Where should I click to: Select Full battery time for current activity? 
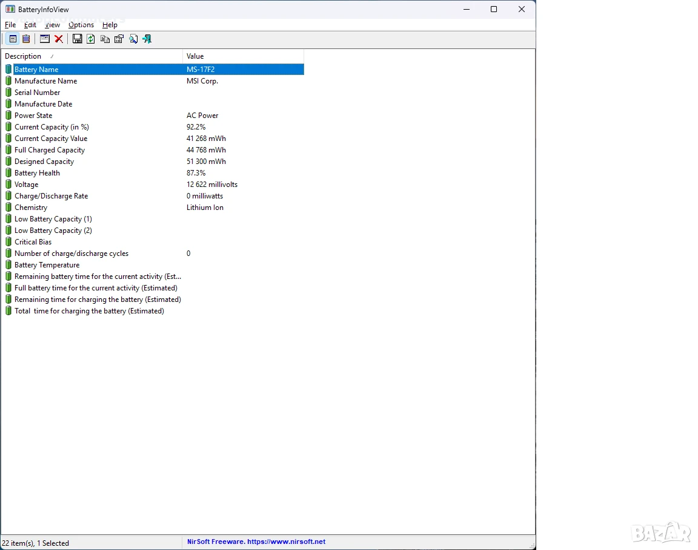[x=154, y=288]
